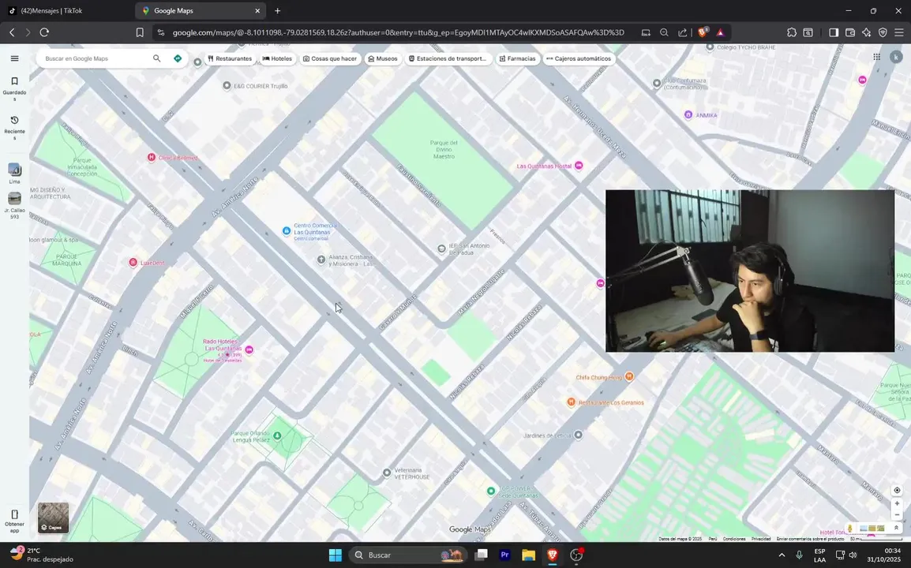Viewport: 911px width, 568px height.
Task: Open Radu Hoteles Las Quintanas pin
Action: pos(249,349)
